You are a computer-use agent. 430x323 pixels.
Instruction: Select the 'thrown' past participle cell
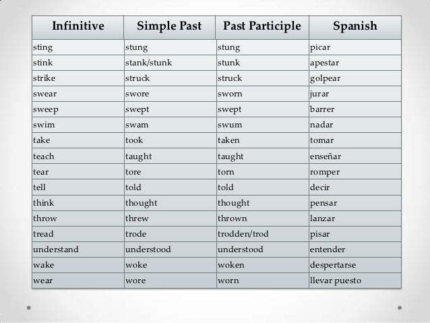click(263, 218)
